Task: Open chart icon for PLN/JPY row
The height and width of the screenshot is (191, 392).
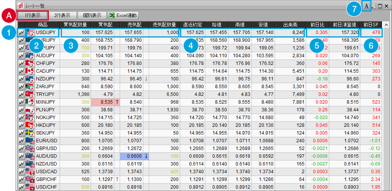Action: (21, 110)
